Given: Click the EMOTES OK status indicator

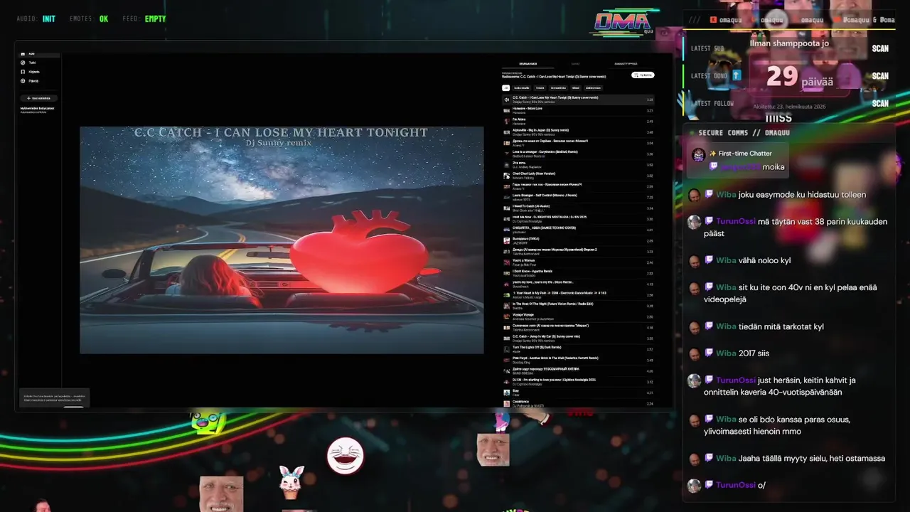Looking at the screenshot, I should (89, 19).
